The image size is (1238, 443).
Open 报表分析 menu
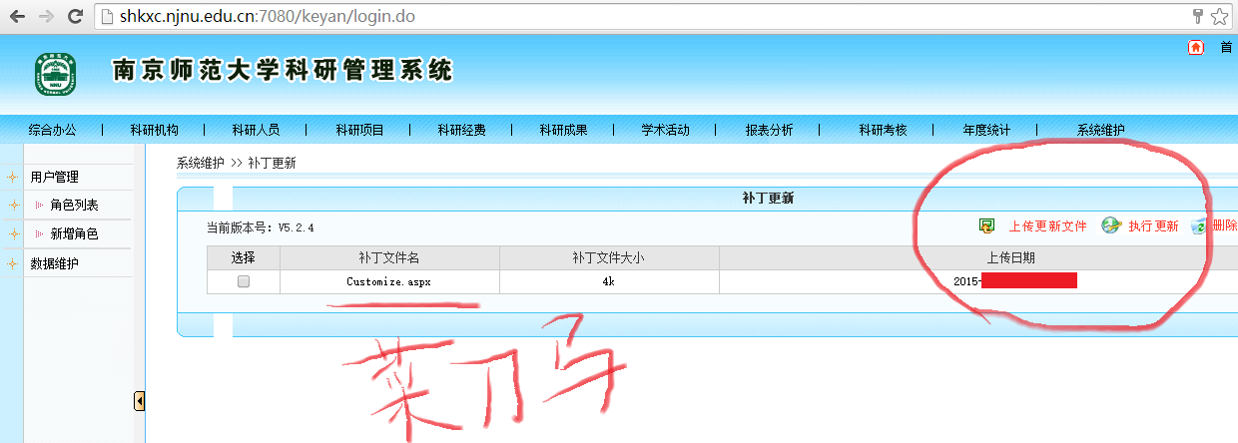[769, 130]
